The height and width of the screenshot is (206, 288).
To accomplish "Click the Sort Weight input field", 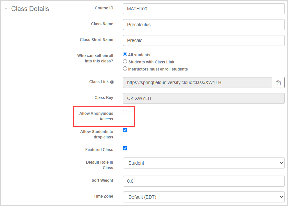I will click(x=203, y=181).
